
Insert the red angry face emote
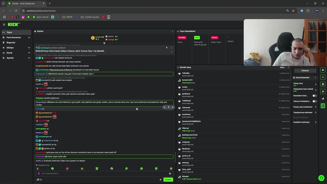coord(67,169)
